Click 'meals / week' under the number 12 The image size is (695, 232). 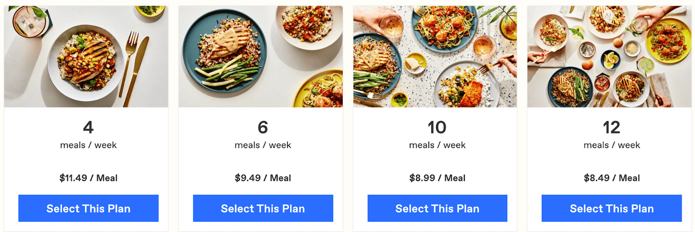coord(612,145)
